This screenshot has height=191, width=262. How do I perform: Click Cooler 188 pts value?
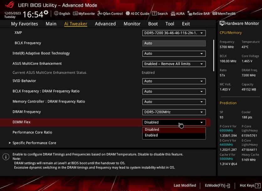(x=247, y=117)
